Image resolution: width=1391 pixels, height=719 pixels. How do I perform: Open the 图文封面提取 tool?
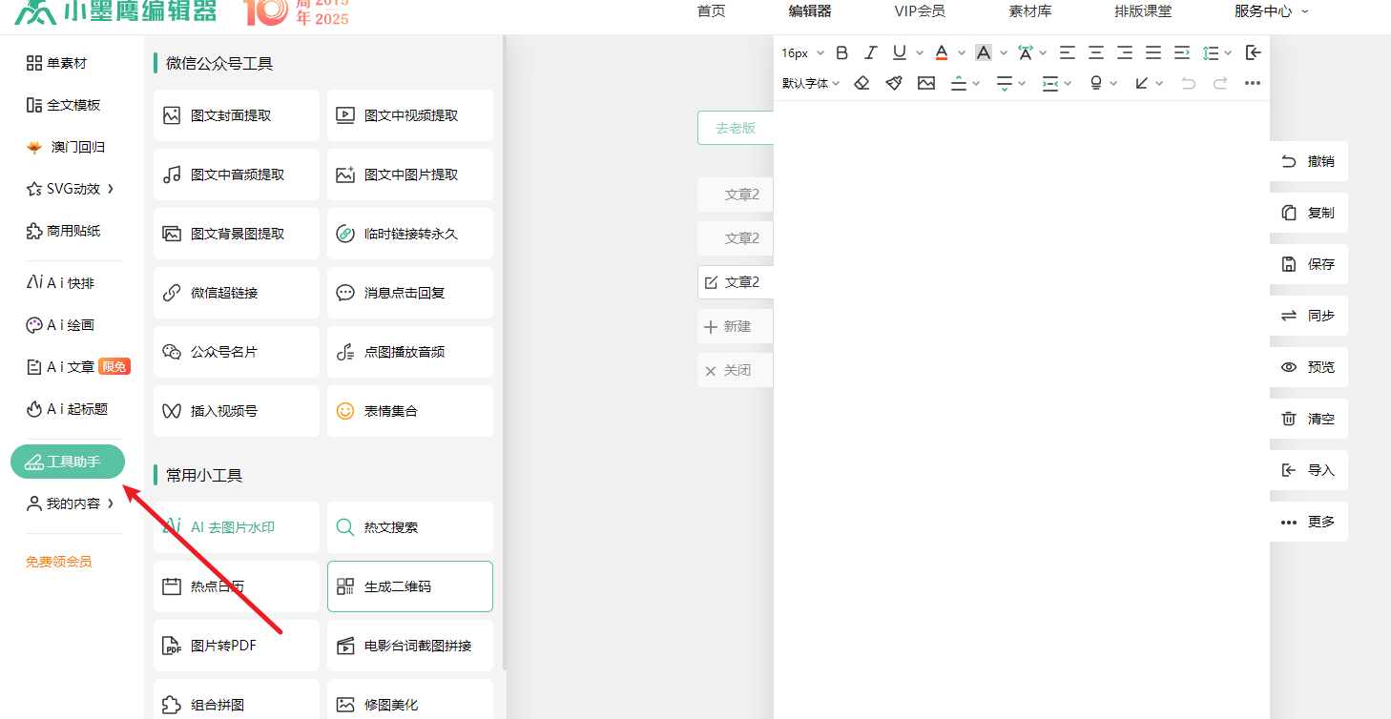(x=236, y=115)
